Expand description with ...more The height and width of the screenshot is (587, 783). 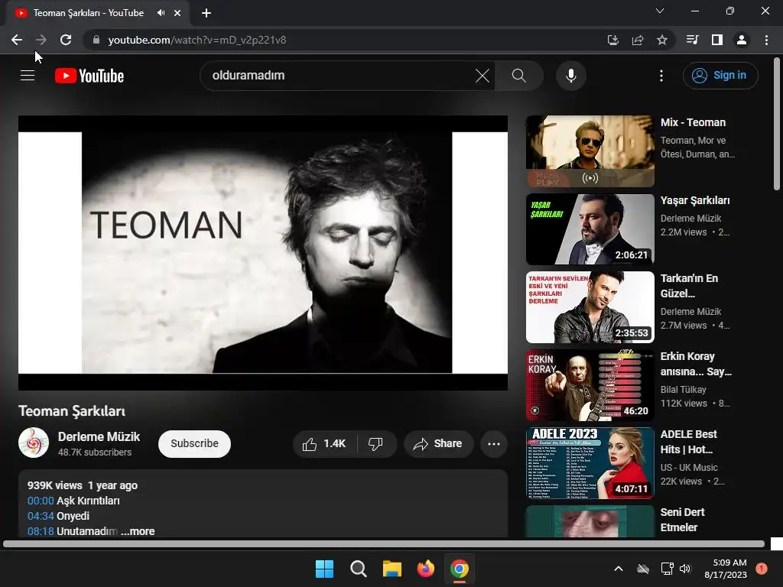[x=138, y=532]
